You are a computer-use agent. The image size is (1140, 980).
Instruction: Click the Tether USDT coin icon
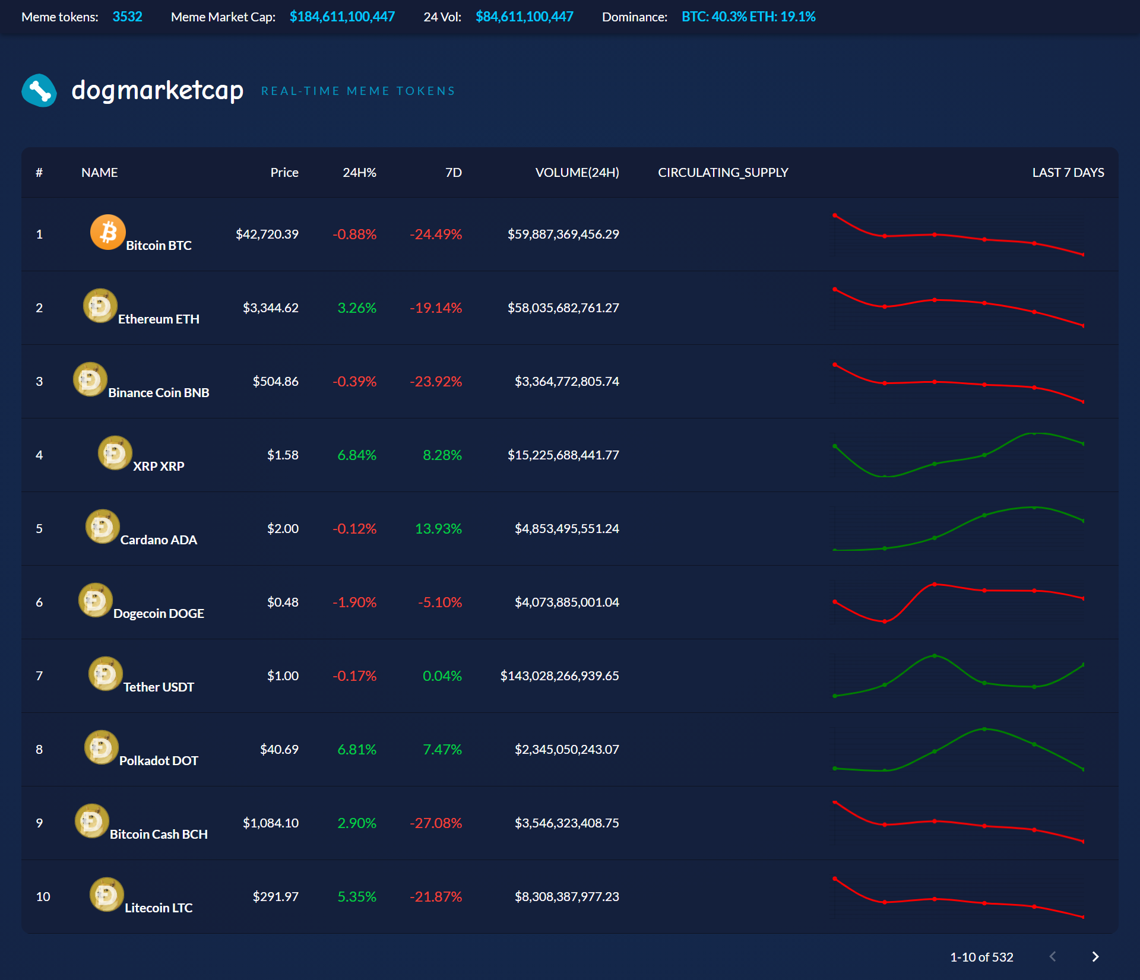tap(106, 674)
